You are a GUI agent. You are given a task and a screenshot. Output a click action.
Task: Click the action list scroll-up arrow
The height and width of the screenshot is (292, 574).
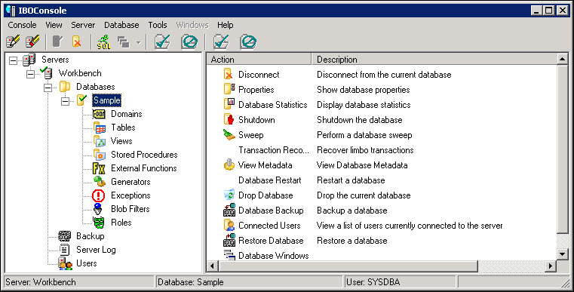pos(563,59)
